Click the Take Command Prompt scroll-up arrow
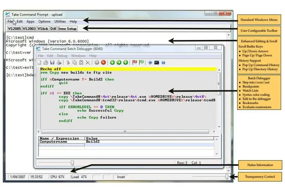 229,35
